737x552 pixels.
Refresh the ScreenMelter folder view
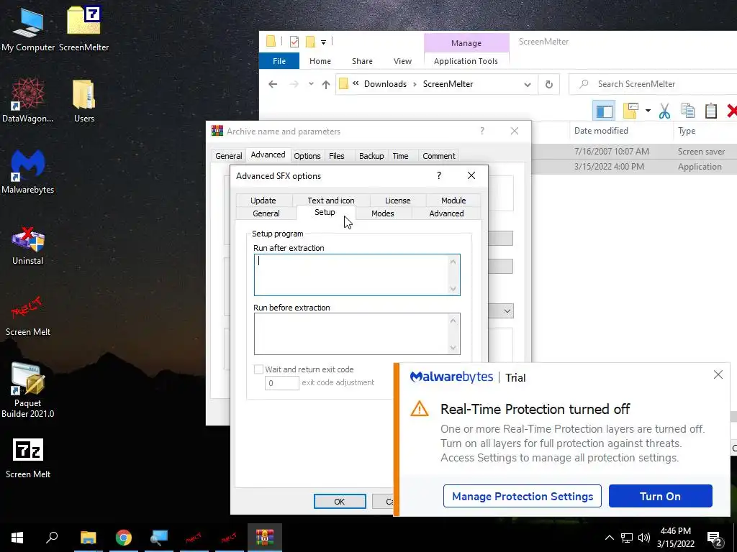pyautogui.click(x=548, y=85)
